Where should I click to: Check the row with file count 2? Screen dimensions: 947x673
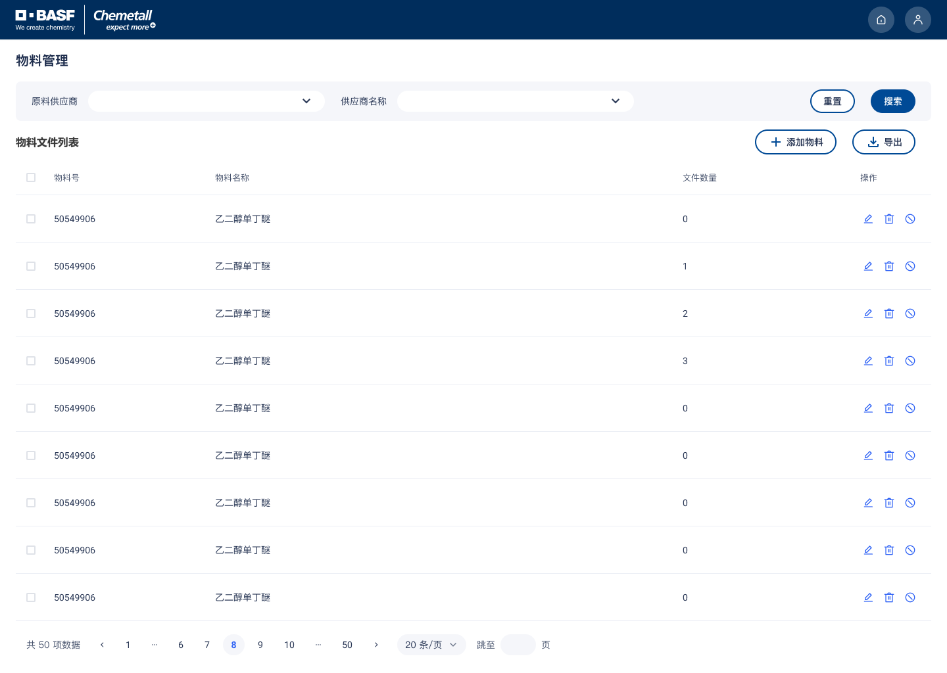coord(31,313)
